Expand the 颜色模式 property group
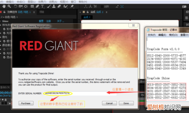189x113 pixels. point(1,45)
